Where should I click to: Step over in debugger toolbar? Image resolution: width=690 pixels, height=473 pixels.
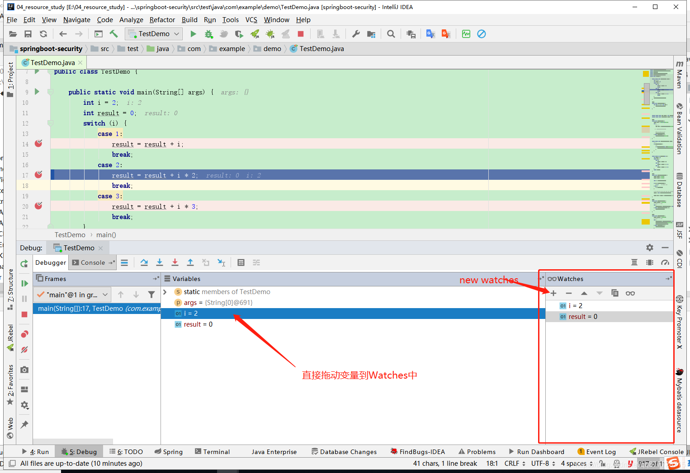point(144,262)
